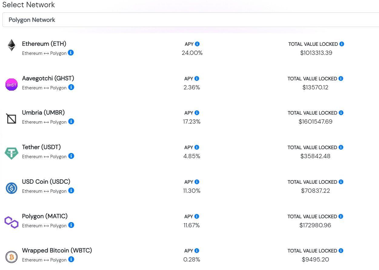Click the Select Network heading

point(29,5)
